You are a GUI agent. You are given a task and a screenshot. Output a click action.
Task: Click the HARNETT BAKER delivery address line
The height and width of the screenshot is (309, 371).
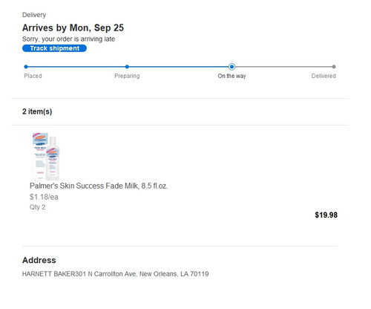point(115,274)
